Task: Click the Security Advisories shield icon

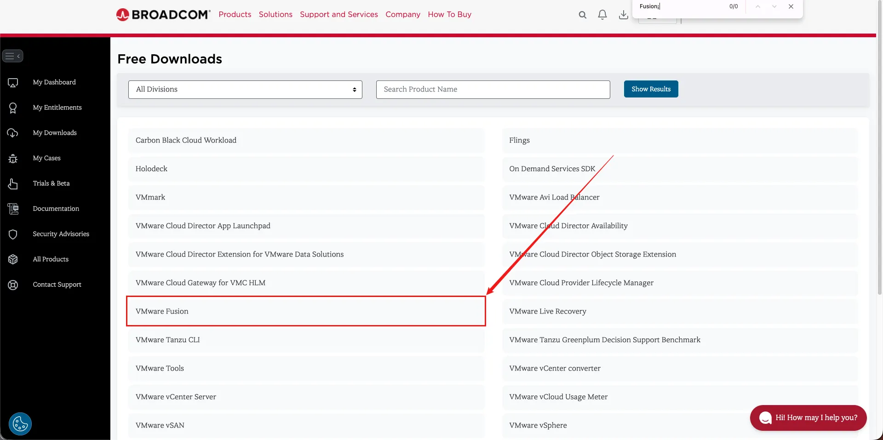Action: [x=13, y=234]
